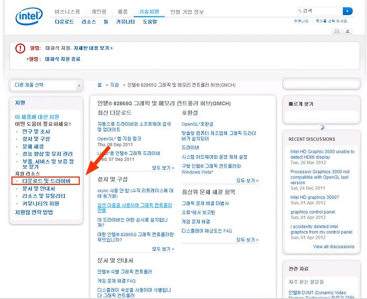
Task: Open the 드라이버 compatibility link
Action: coord(190,148)
